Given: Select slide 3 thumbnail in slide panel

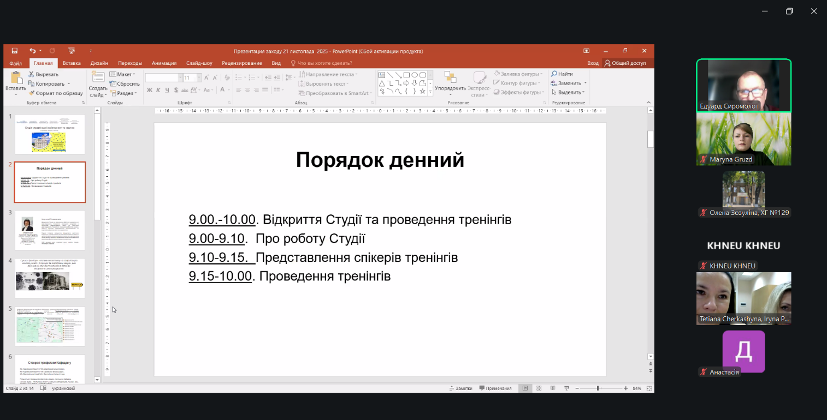Looking at the screenshot, I should click(x=50, y=230).
